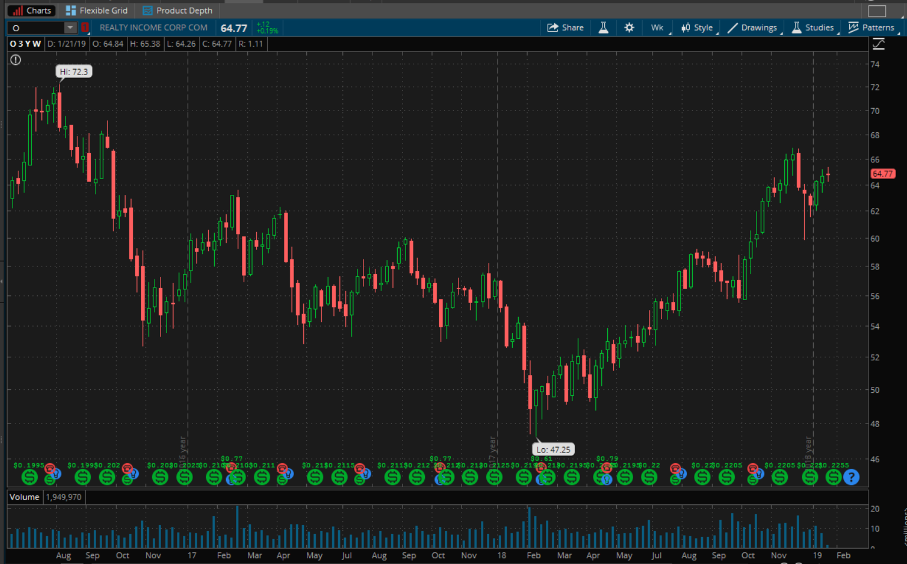The width and height of the screenshot is (907, 564).
Task: Click the flask icon left of the settings gear
Action: [x=603, y=27]
